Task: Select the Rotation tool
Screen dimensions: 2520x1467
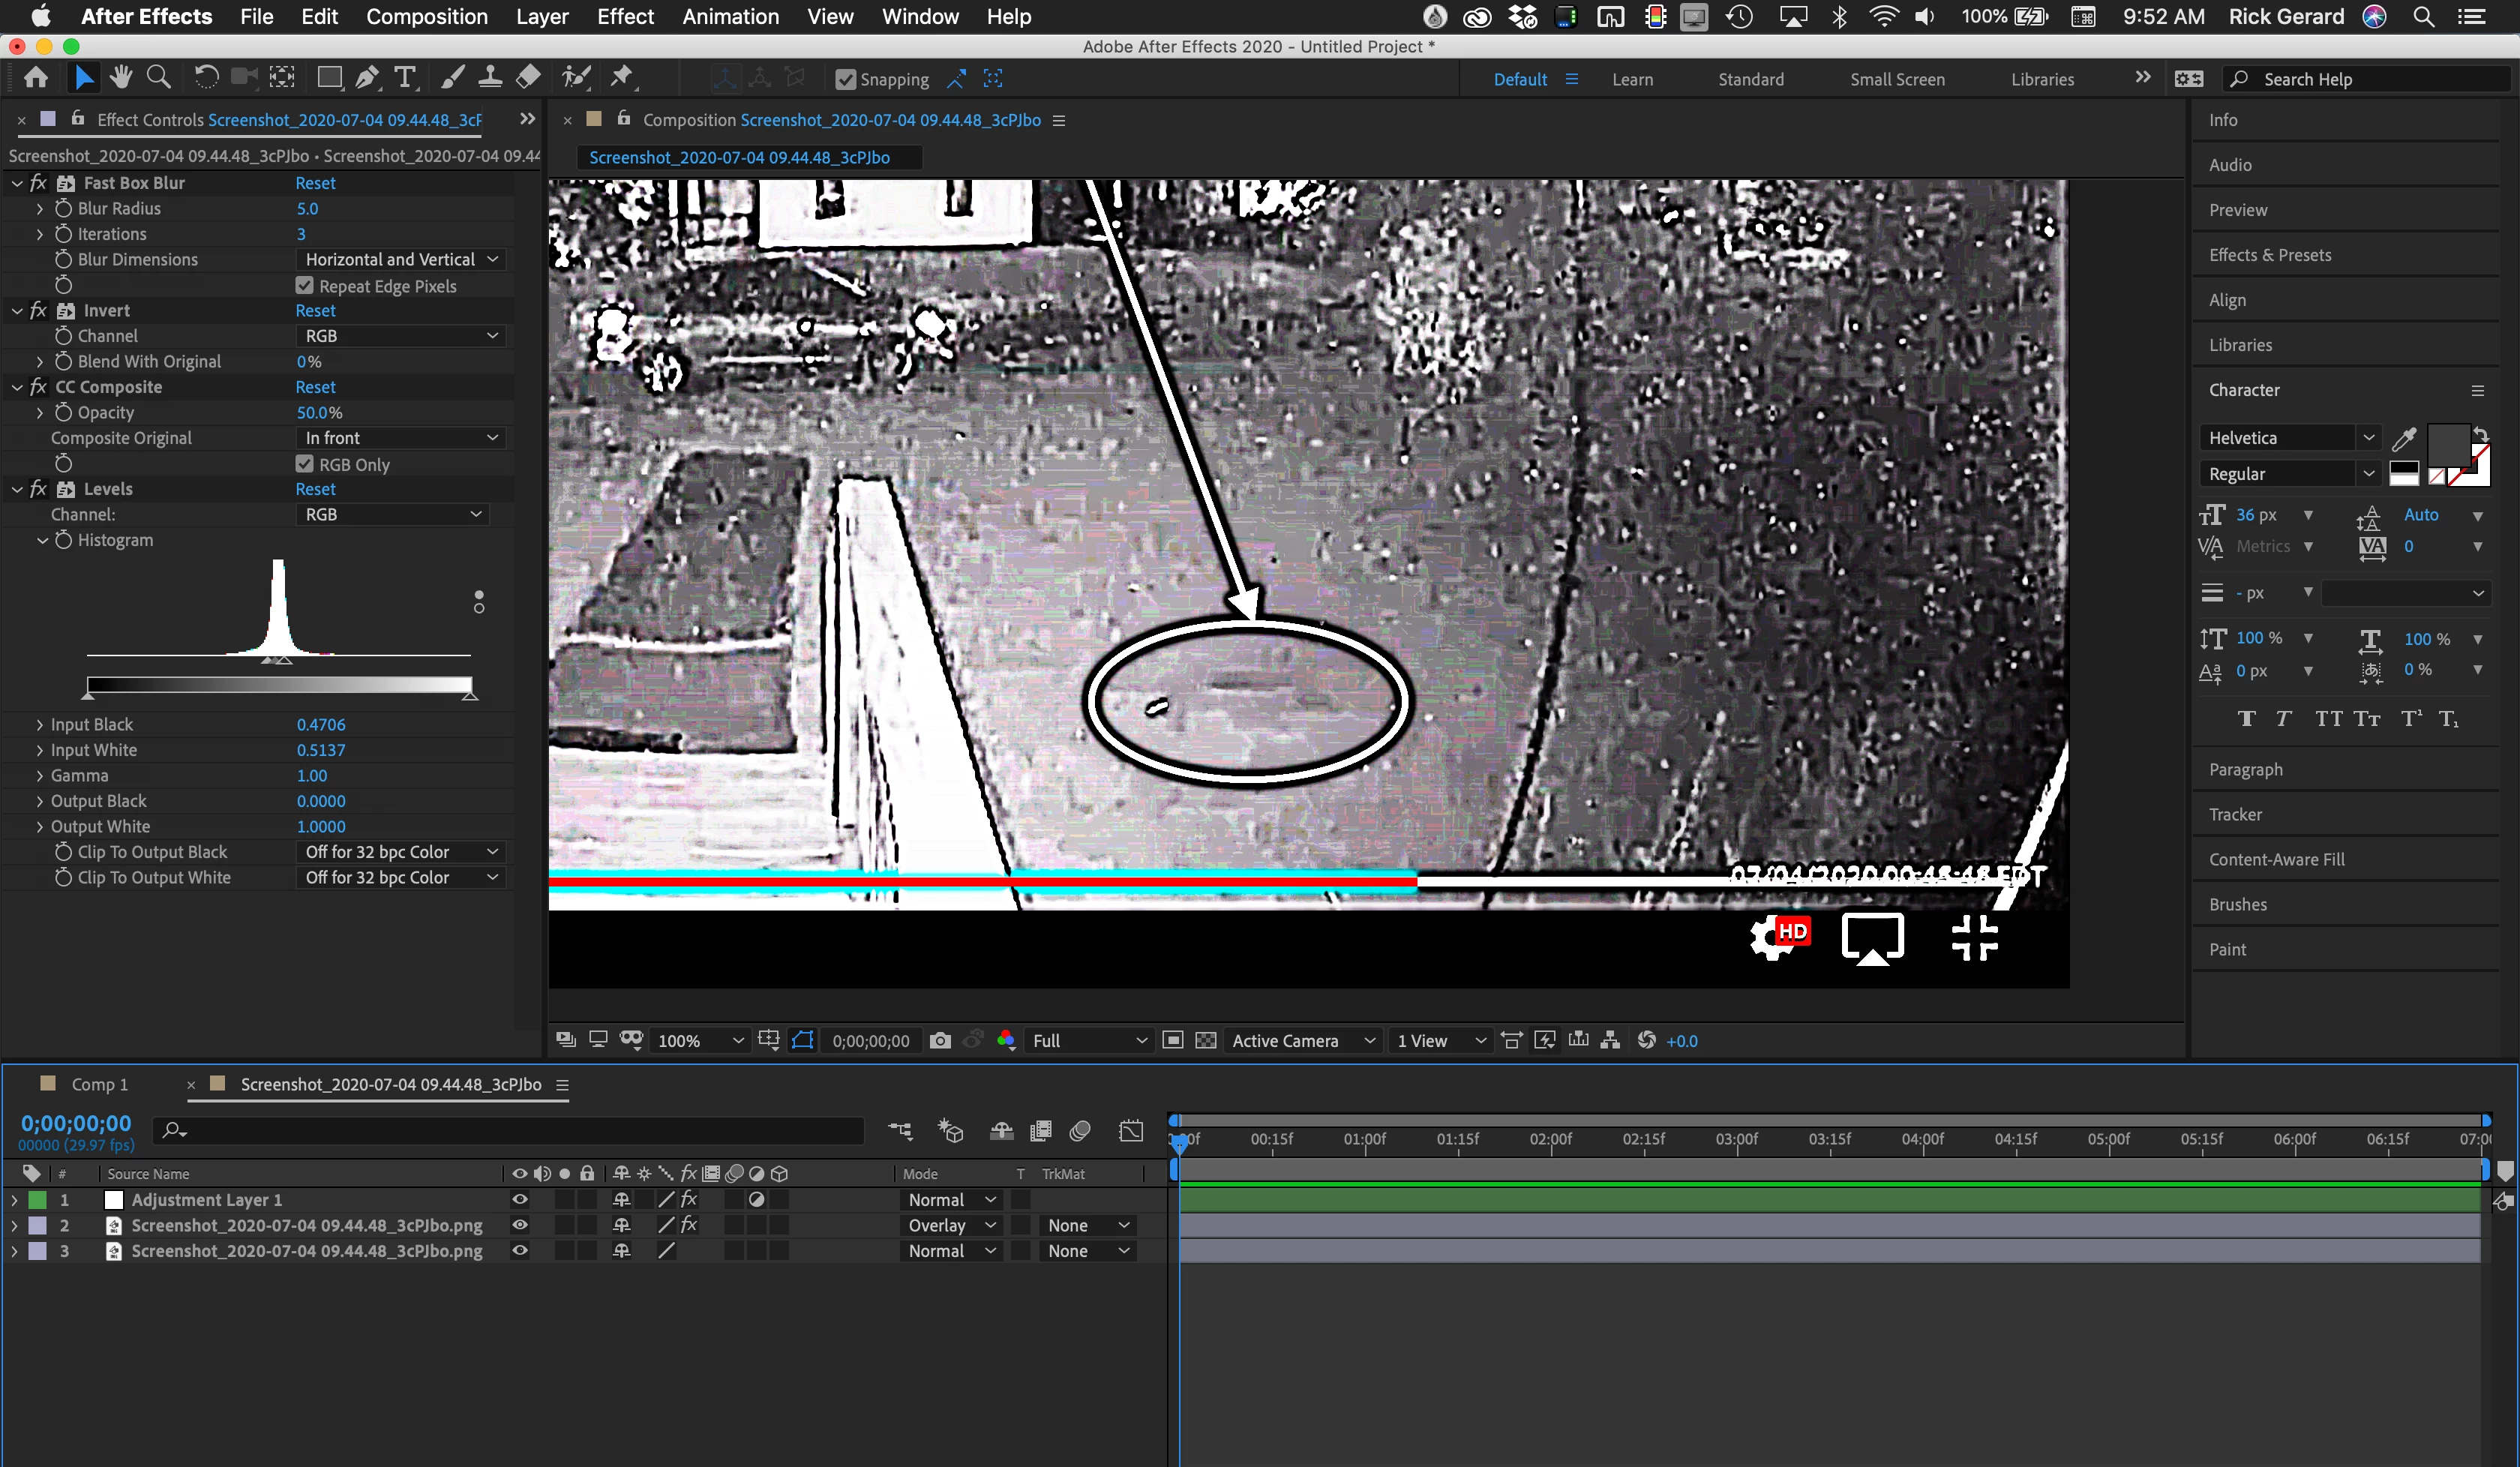Action: 206,77
